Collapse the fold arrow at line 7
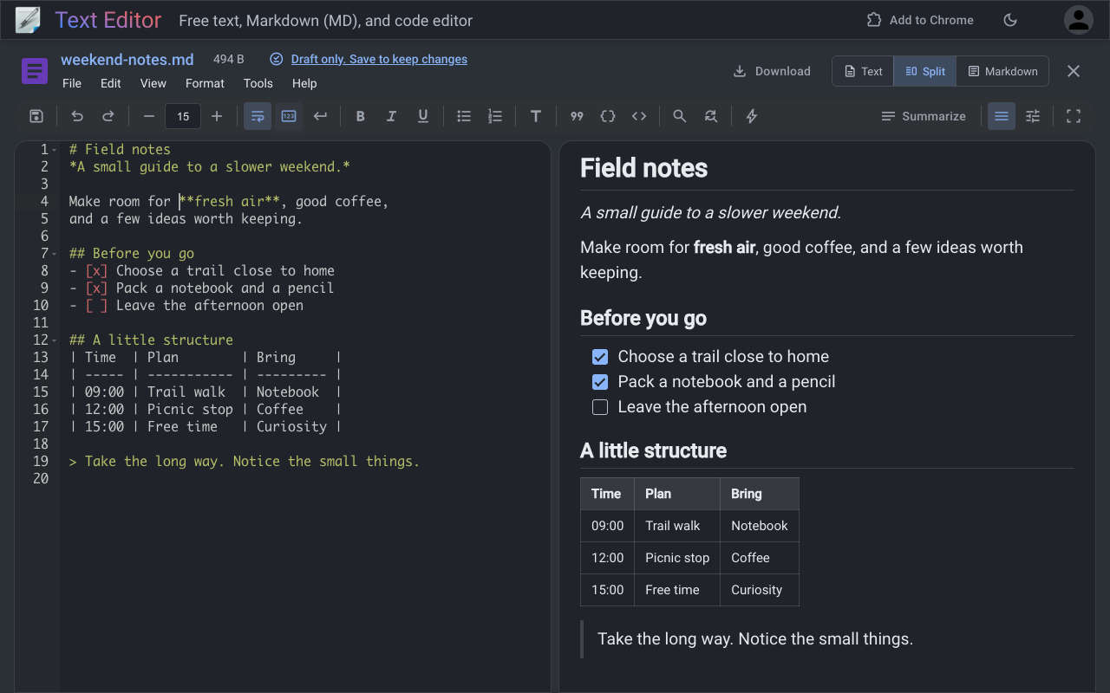 55,254
